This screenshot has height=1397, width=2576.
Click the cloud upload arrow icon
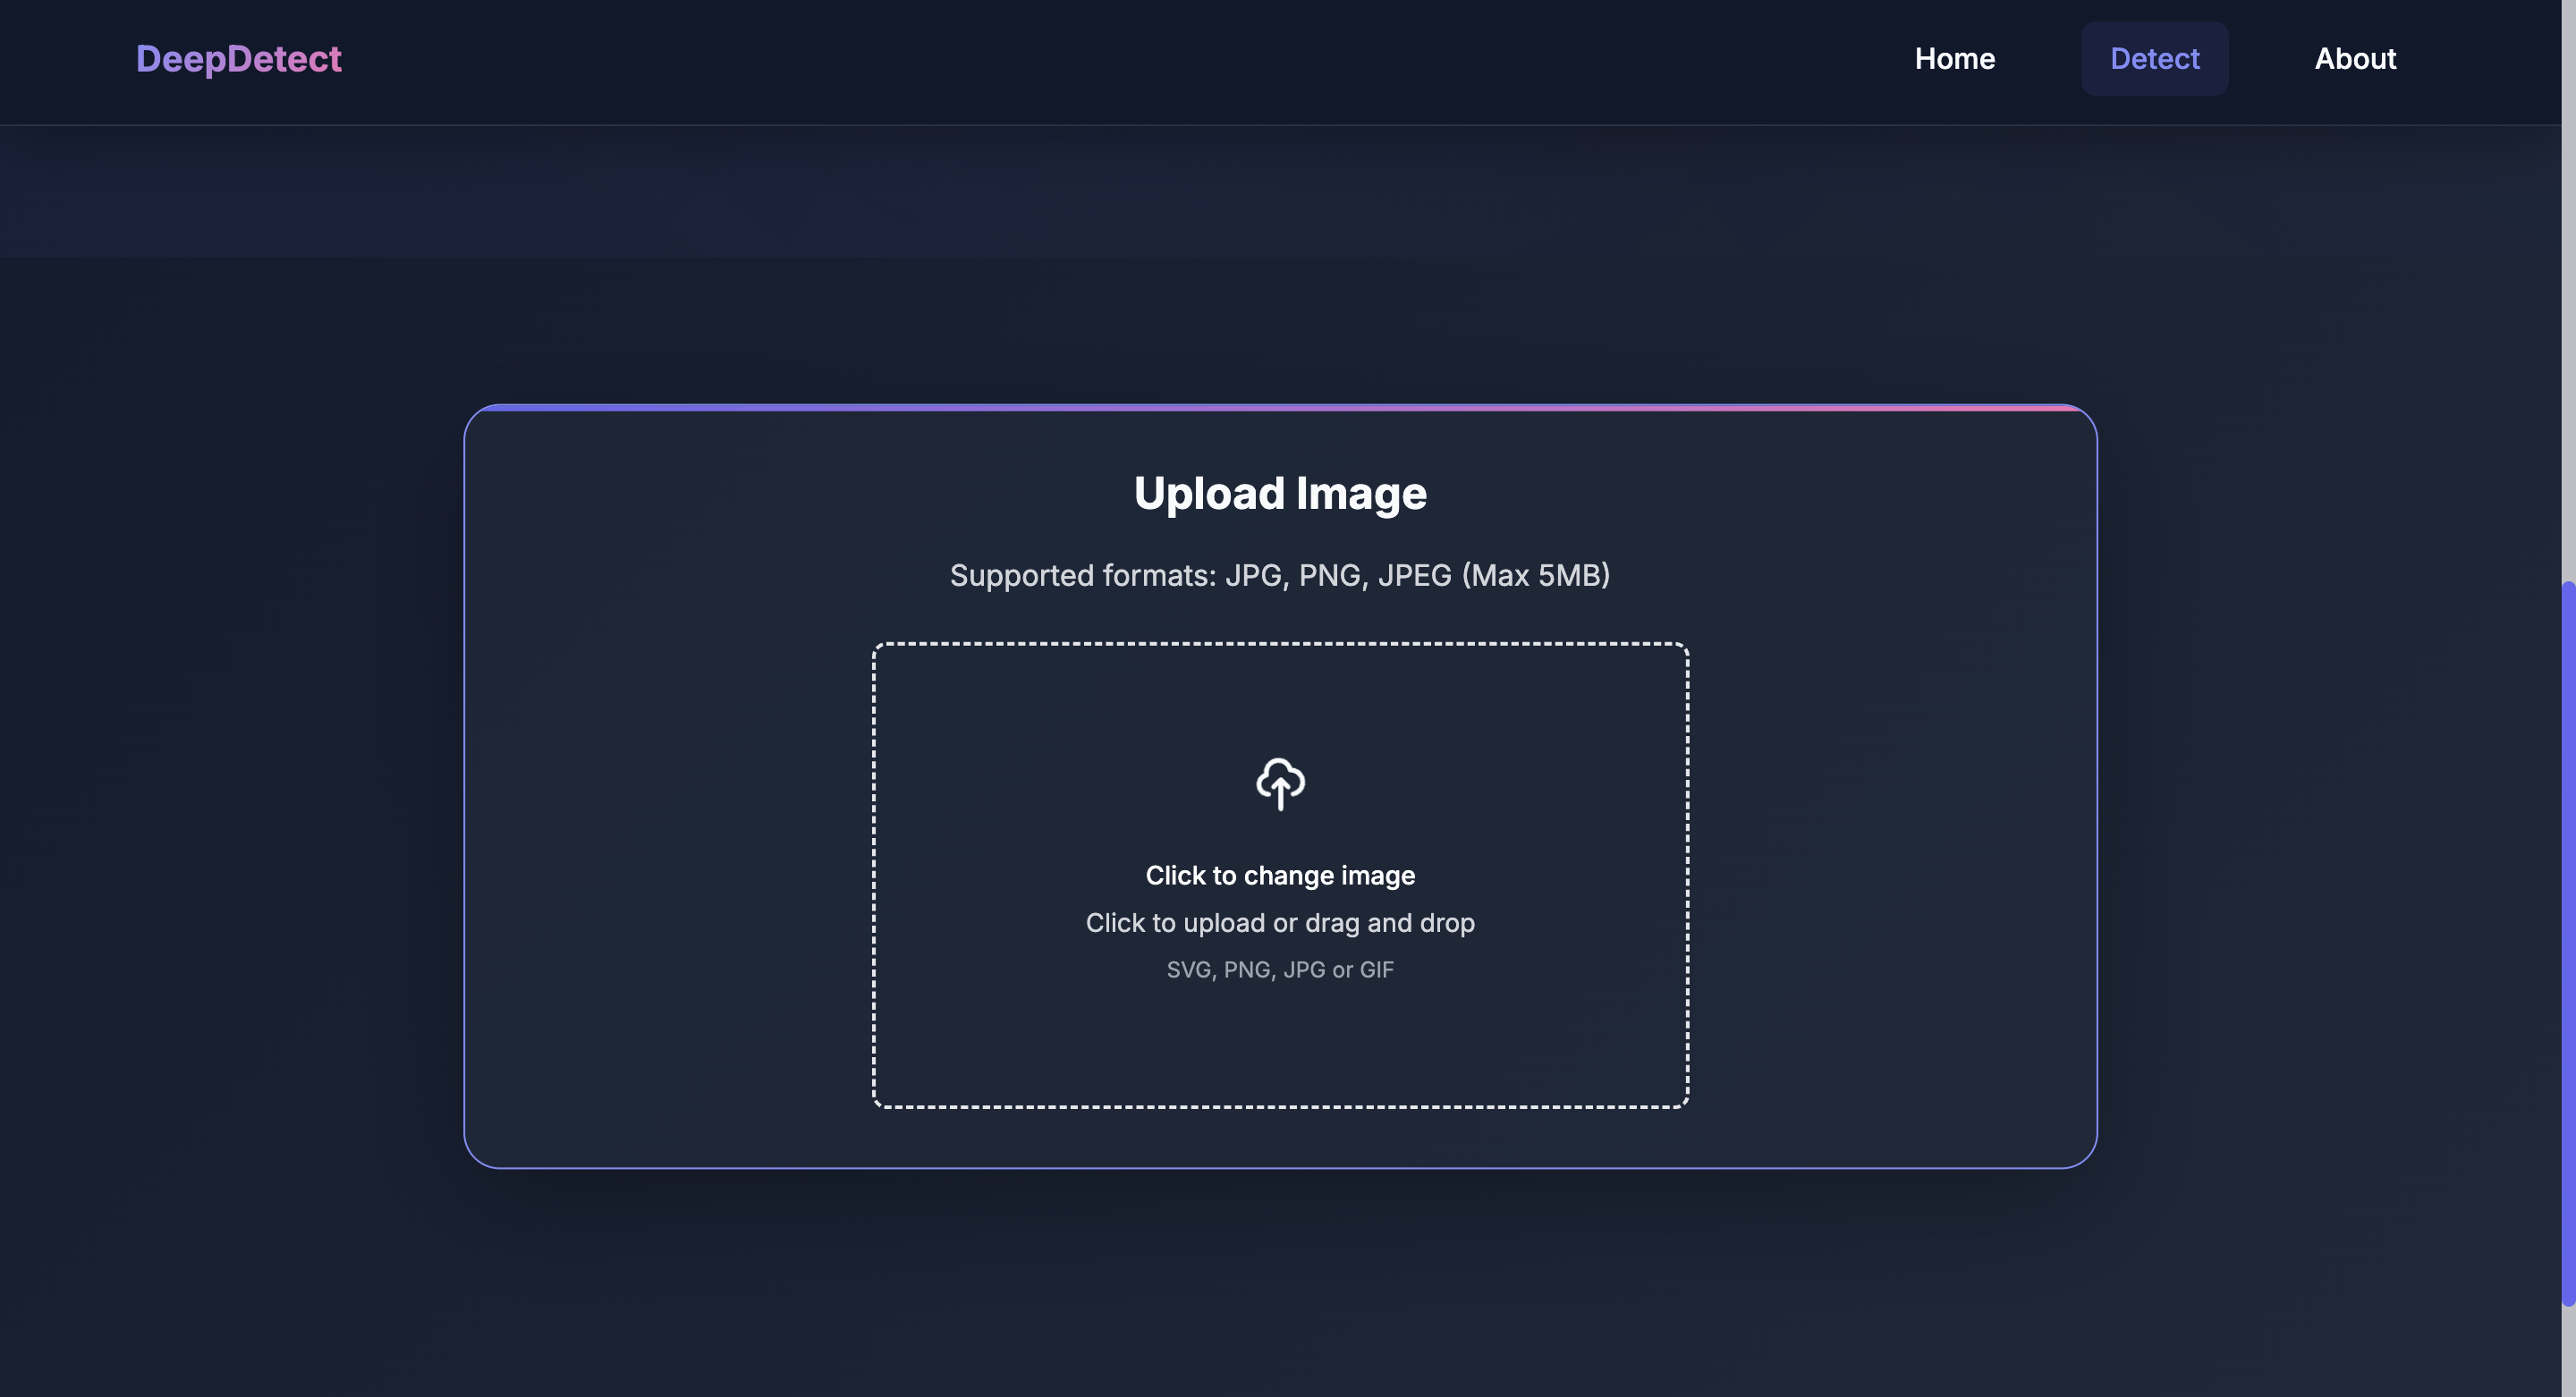point(1280,783)
